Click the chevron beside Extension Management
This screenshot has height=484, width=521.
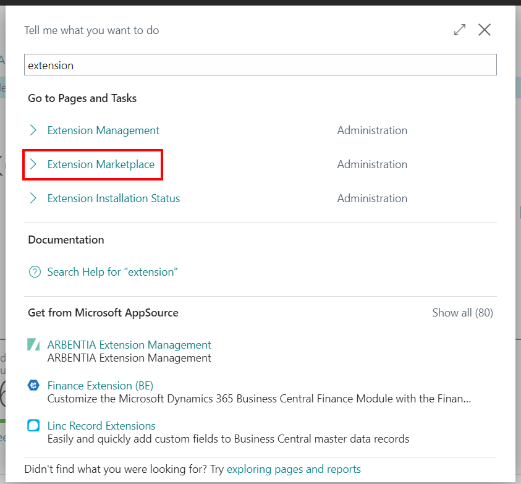click(33, 130)
